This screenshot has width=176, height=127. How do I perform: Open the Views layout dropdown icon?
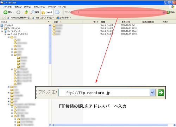[58, 12]
